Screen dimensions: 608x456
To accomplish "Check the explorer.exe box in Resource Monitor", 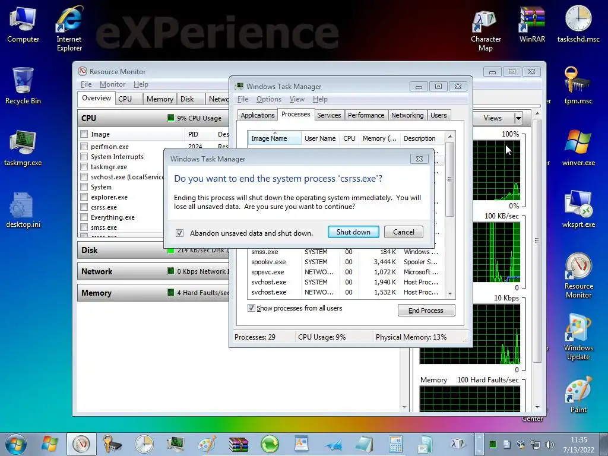I will (x=84, y=197).
